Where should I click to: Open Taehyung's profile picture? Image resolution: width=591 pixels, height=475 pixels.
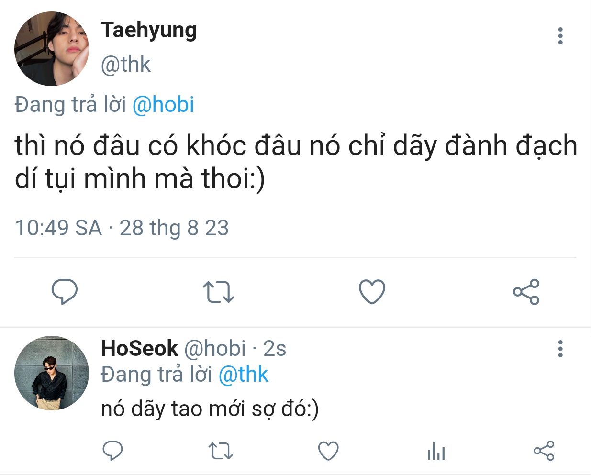52,49
